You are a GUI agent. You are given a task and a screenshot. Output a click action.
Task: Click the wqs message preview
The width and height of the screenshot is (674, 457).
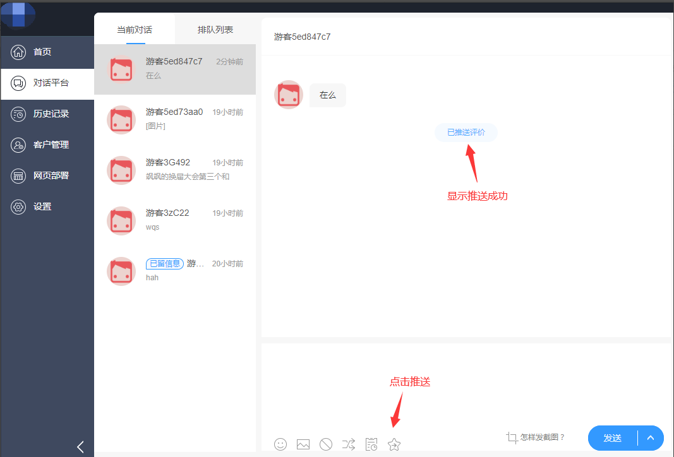click(153, 227)
